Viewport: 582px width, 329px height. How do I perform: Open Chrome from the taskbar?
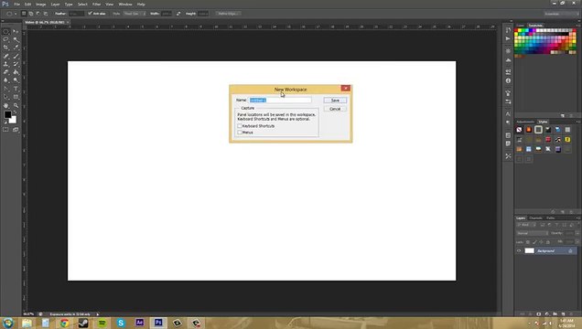coord(65,324)
